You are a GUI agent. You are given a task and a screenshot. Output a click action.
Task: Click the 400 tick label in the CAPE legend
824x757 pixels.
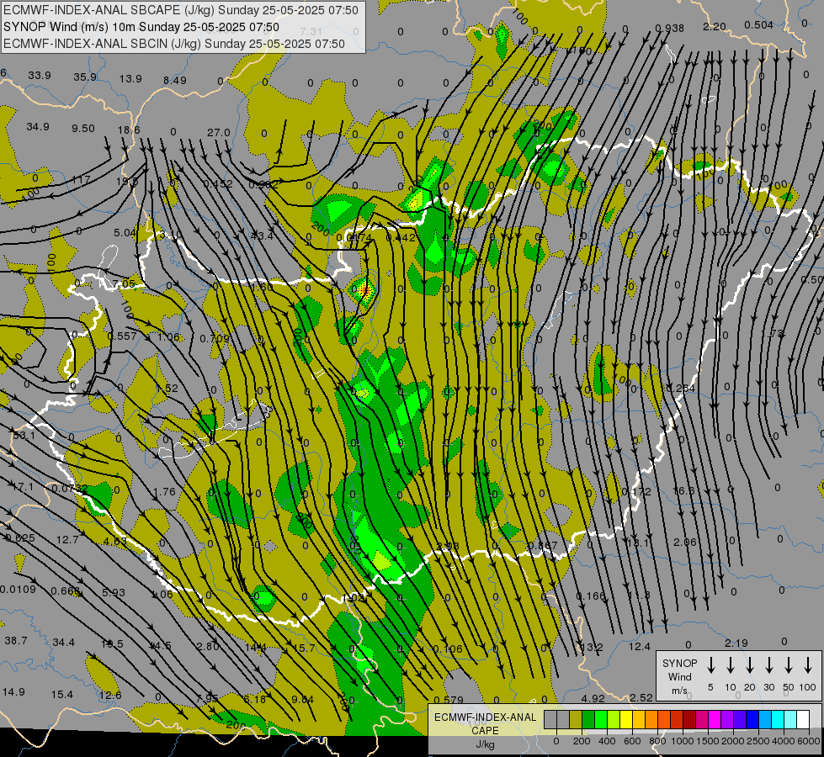pos(607,741)
